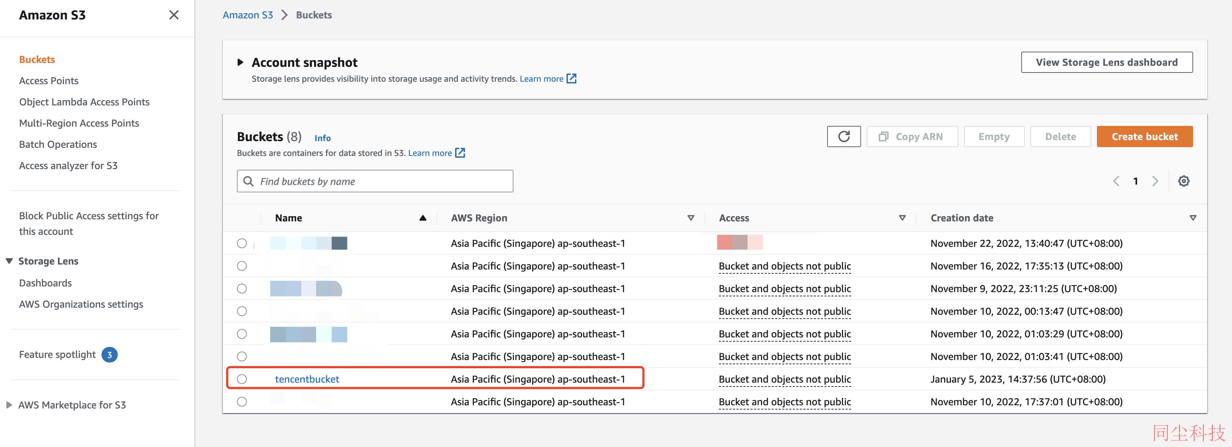
Task: Select bucket created November 10, 2022, 17:37:01
Action: tap(242, 402)
